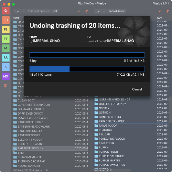Sort by DATE column header
This screenshot has height=172, width=172.
(159, 18)
